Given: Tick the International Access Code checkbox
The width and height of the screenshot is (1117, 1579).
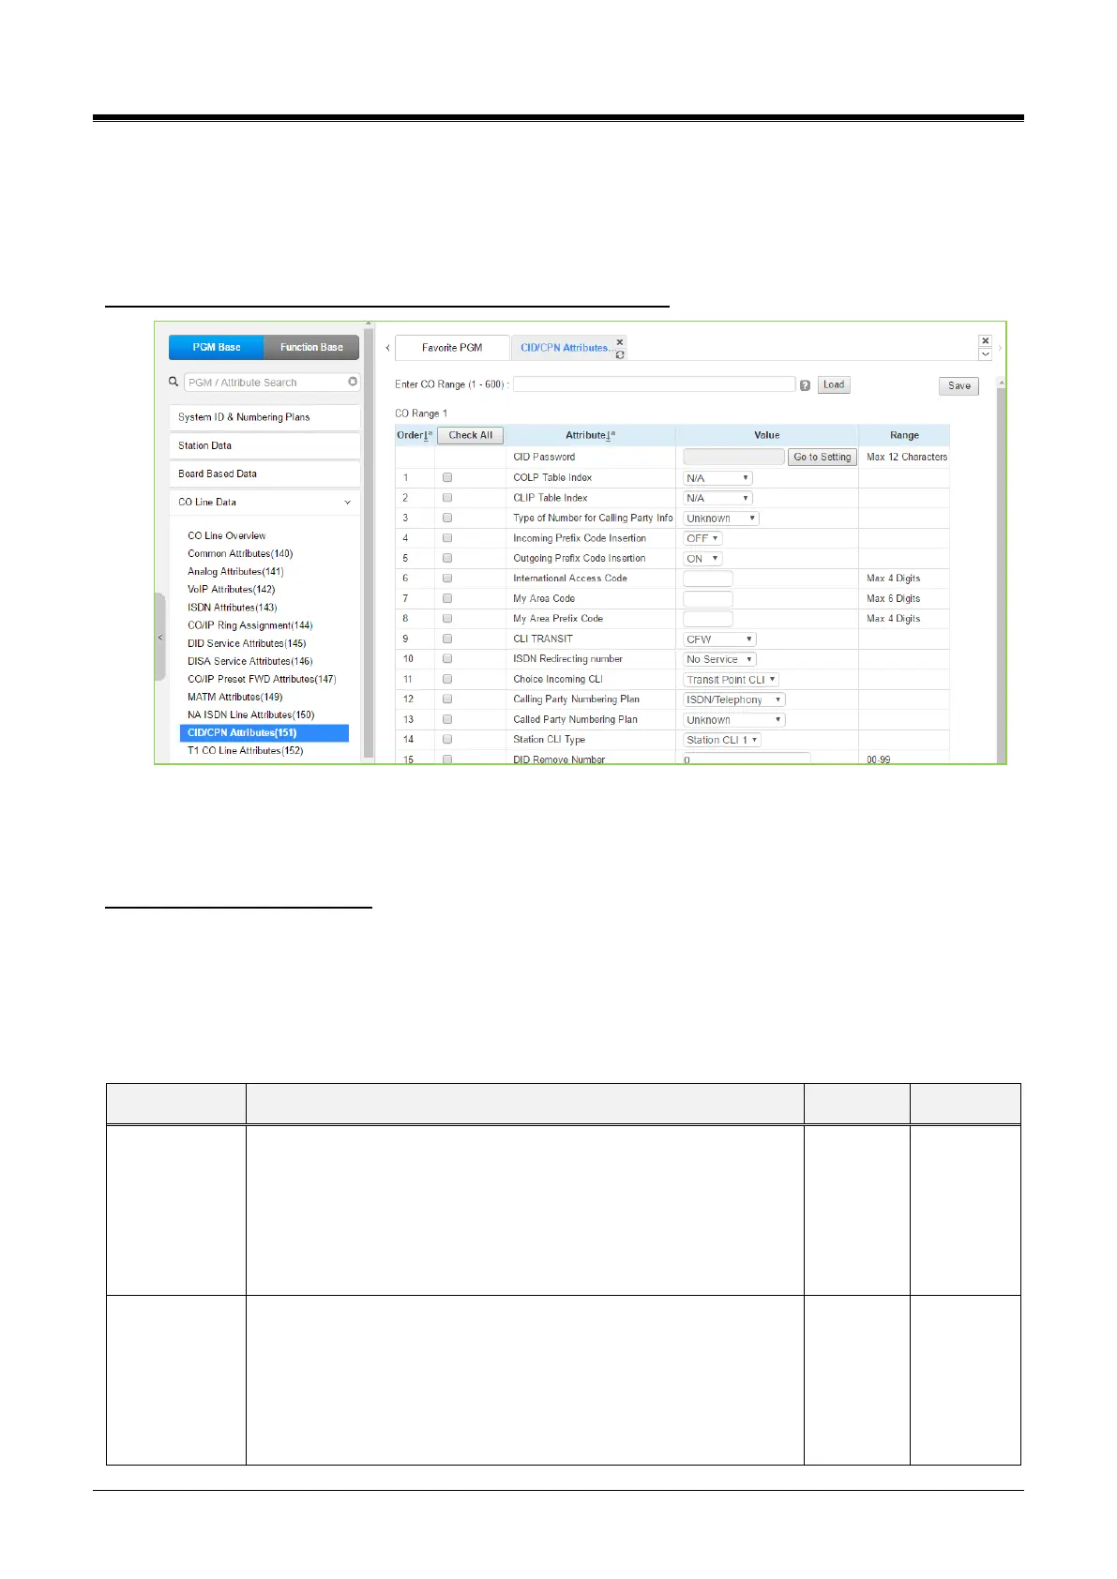Looking at the screenshot, I should [x=447, y=579].
